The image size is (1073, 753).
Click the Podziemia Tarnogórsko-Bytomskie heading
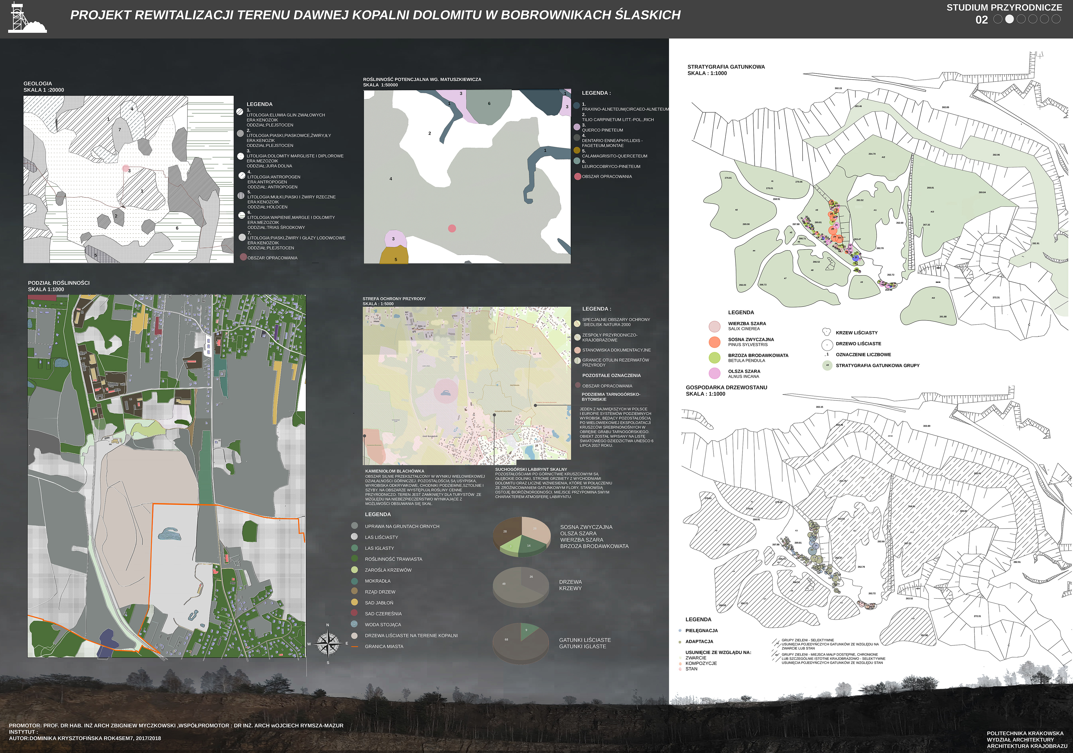point(611,397)
